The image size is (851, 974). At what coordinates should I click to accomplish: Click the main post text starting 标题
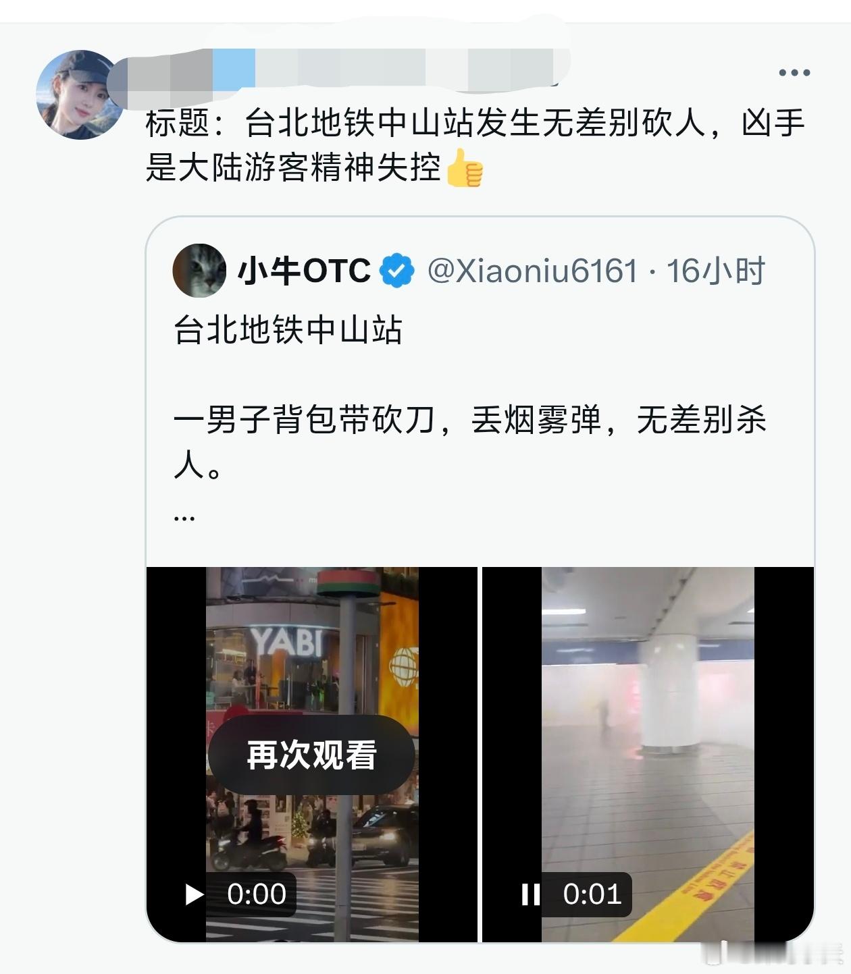tap(475, 145)
